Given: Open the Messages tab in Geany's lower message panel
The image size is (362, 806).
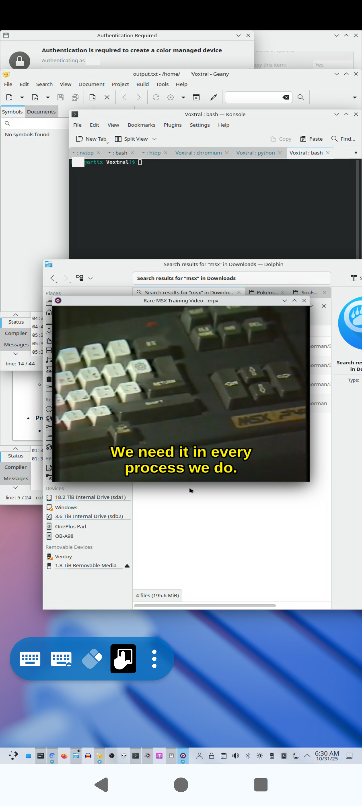Looking at the screenshot, I should tap(16, 478).
